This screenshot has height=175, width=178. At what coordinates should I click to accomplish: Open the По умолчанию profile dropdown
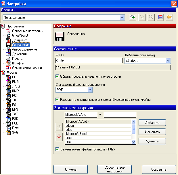coord(122,18)
